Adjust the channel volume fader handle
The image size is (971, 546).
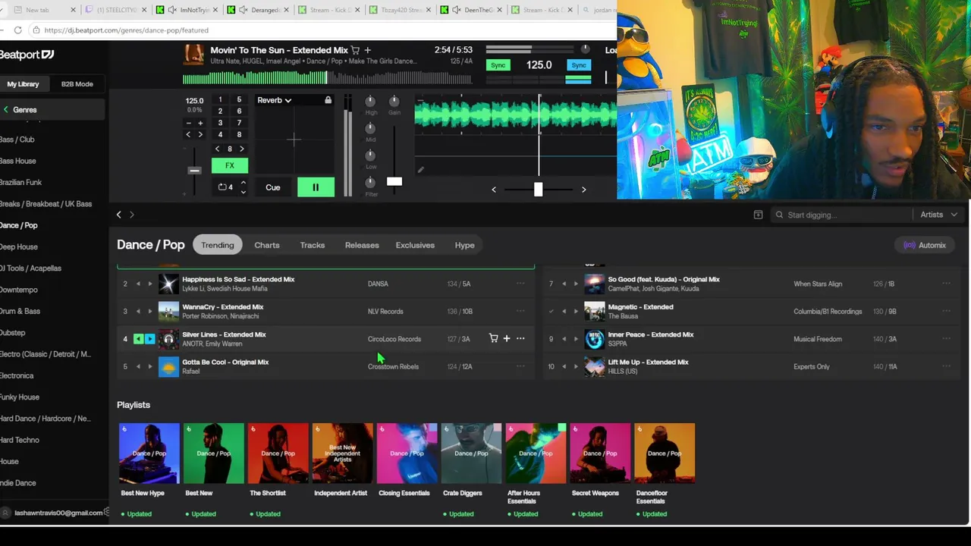(x=394, y=181)
